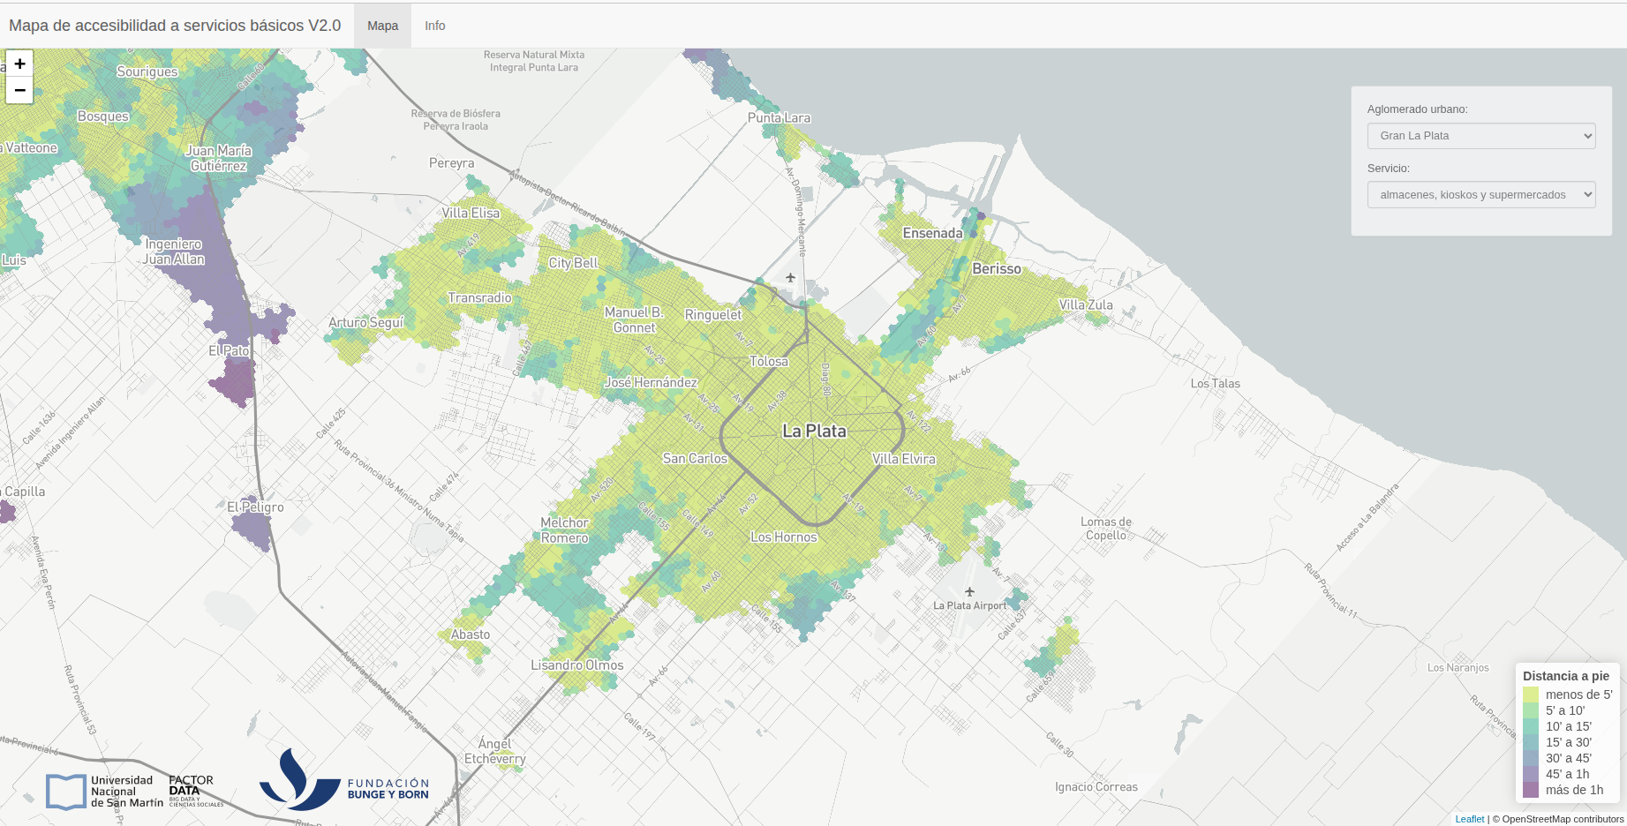Viewport: 1627px width, 826px height.
Task: Click the 'menos de 5'' legend color swatch
Action: pos(1533,695)
